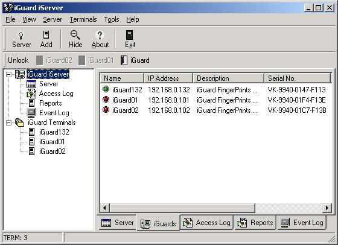Click the iGuard door icon in Unlock bar
338x245 pixels.
(x=124, y=60)
